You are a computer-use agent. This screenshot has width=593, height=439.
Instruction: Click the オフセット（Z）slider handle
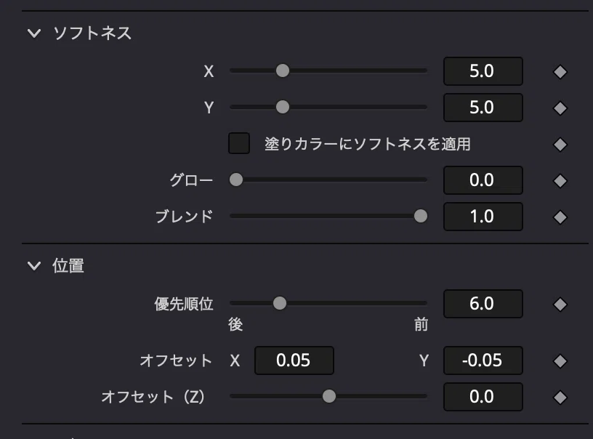329,396
